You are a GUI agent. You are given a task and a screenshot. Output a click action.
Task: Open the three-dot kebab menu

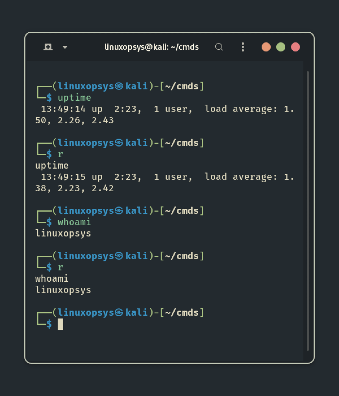(x=243, y=47)
